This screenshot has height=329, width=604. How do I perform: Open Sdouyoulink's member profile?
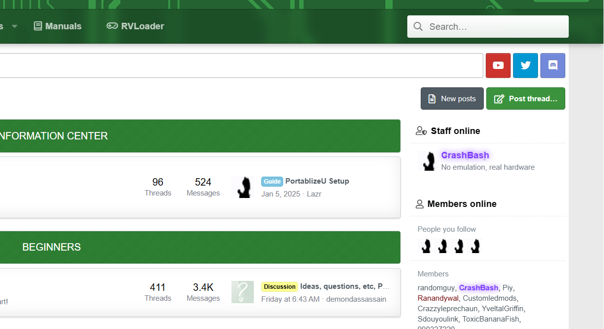(438, 319)
